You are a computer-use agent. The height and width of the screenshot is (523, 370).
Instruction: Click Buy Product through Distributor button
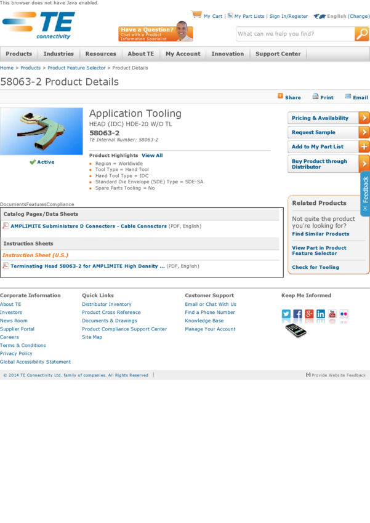click(329, 164)
